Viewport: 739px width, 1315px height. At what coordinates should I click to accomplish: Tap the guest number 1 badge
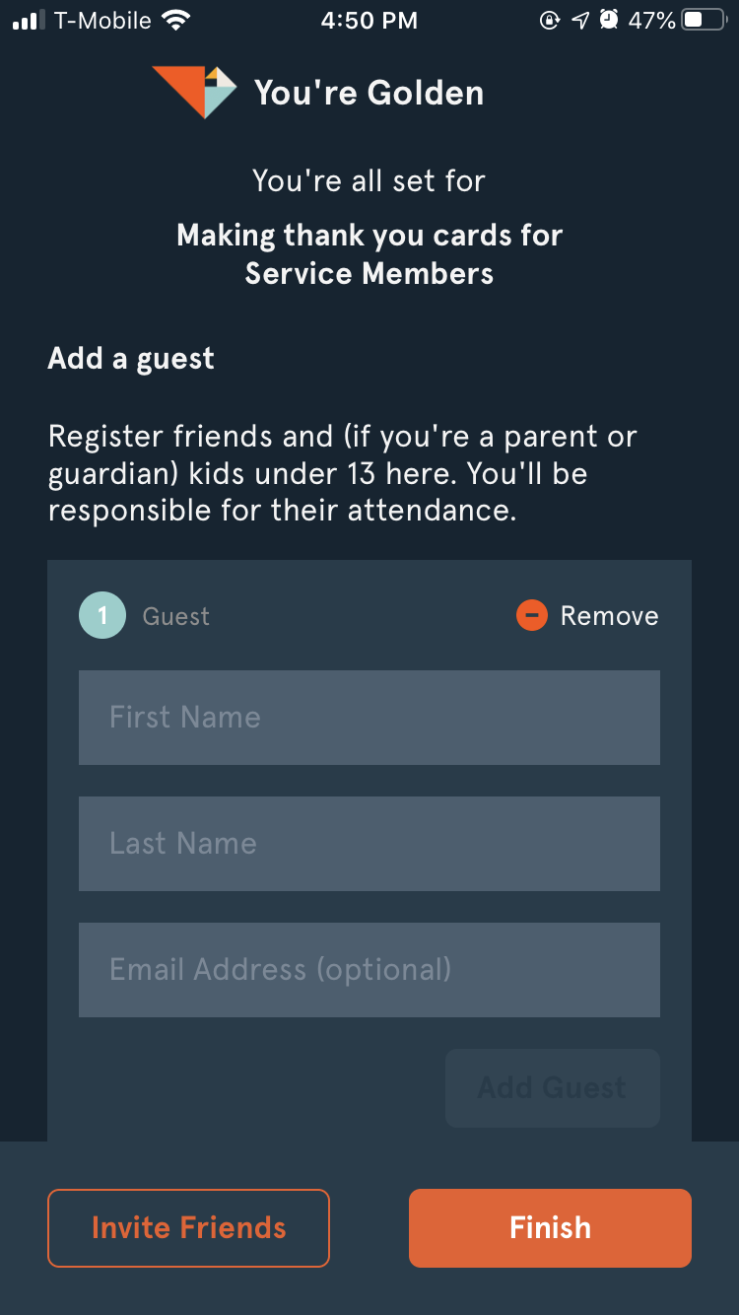pyautogui.click(x=102, y=616)
